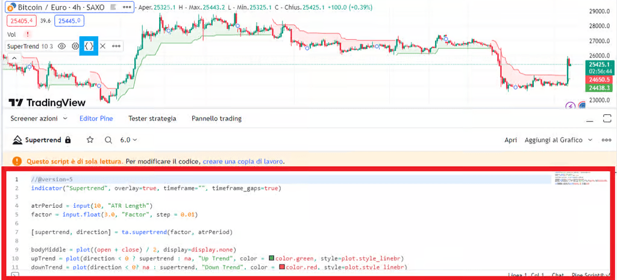Click the creare una copia di lavoro link
The image size is (617, 280).
[x=243, y=161]
